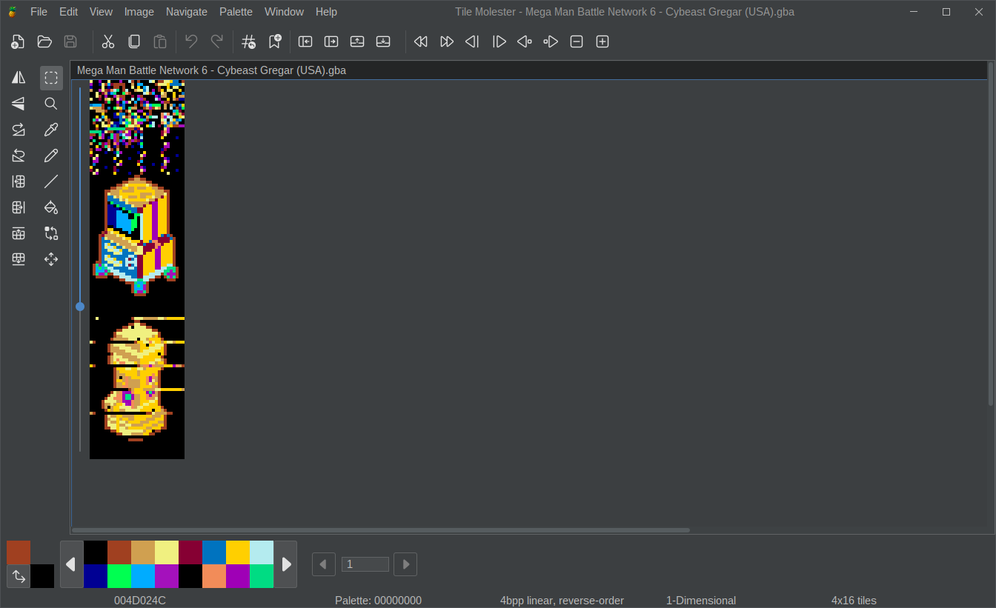Open the Help menu

click(x=326, y=12)
